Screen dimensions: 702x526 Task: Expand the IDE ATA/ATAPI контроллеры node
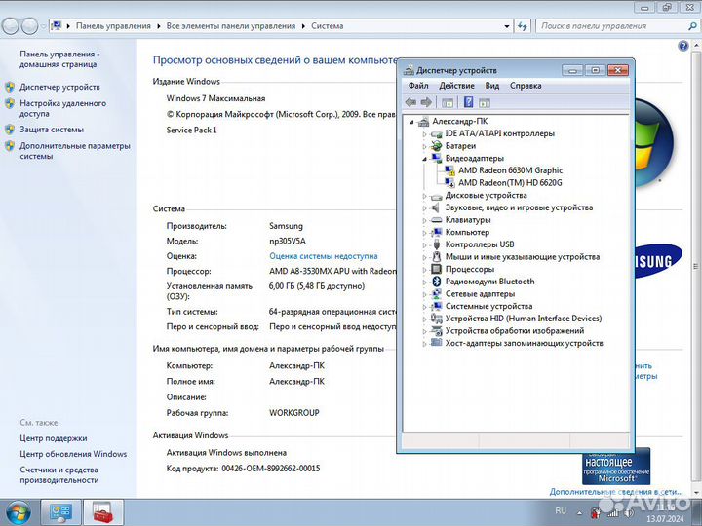424,134
